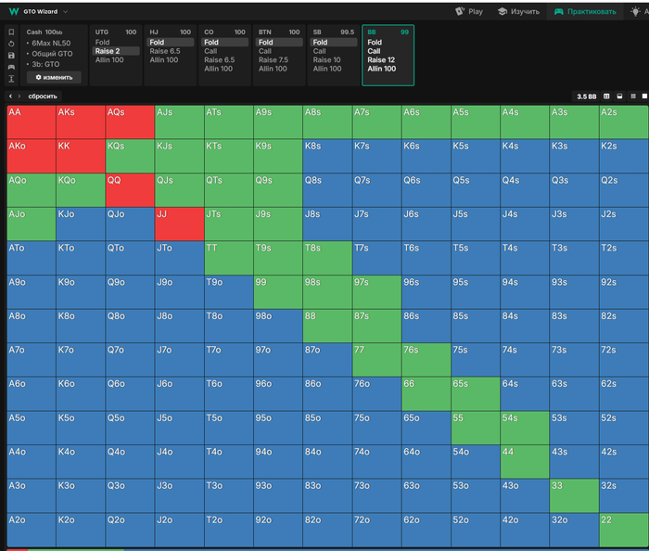Click the KQs hand cell
The height and width of the screenshot is (551, 649).
pyautogui.click(x=130, y=156)
